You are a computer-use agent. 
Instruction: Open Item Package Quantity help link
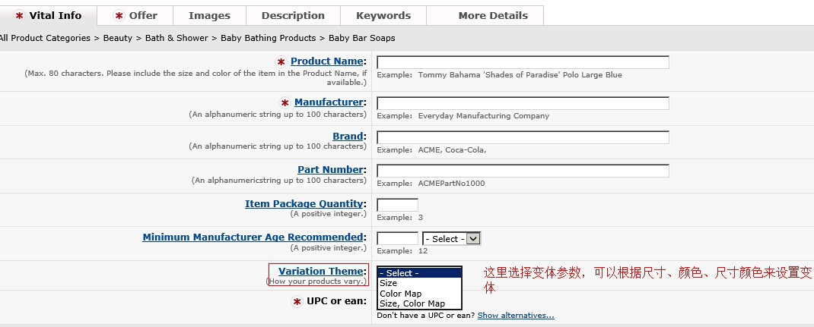[303, 204]
